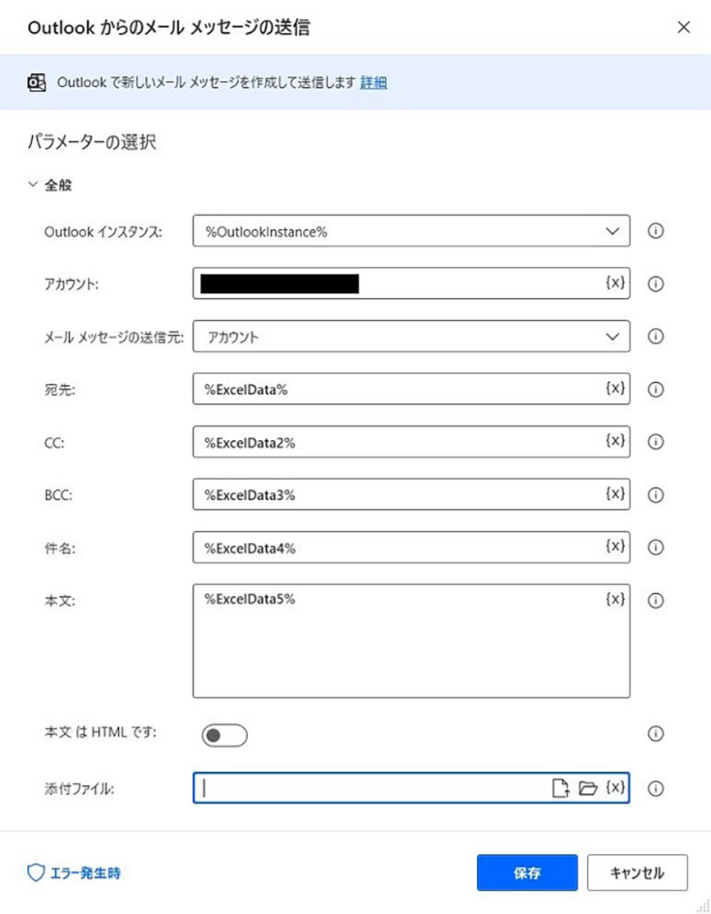The image size is (711, 914).
Task: Click the メール メッセージの送信元: label
Action: (115, 337)
